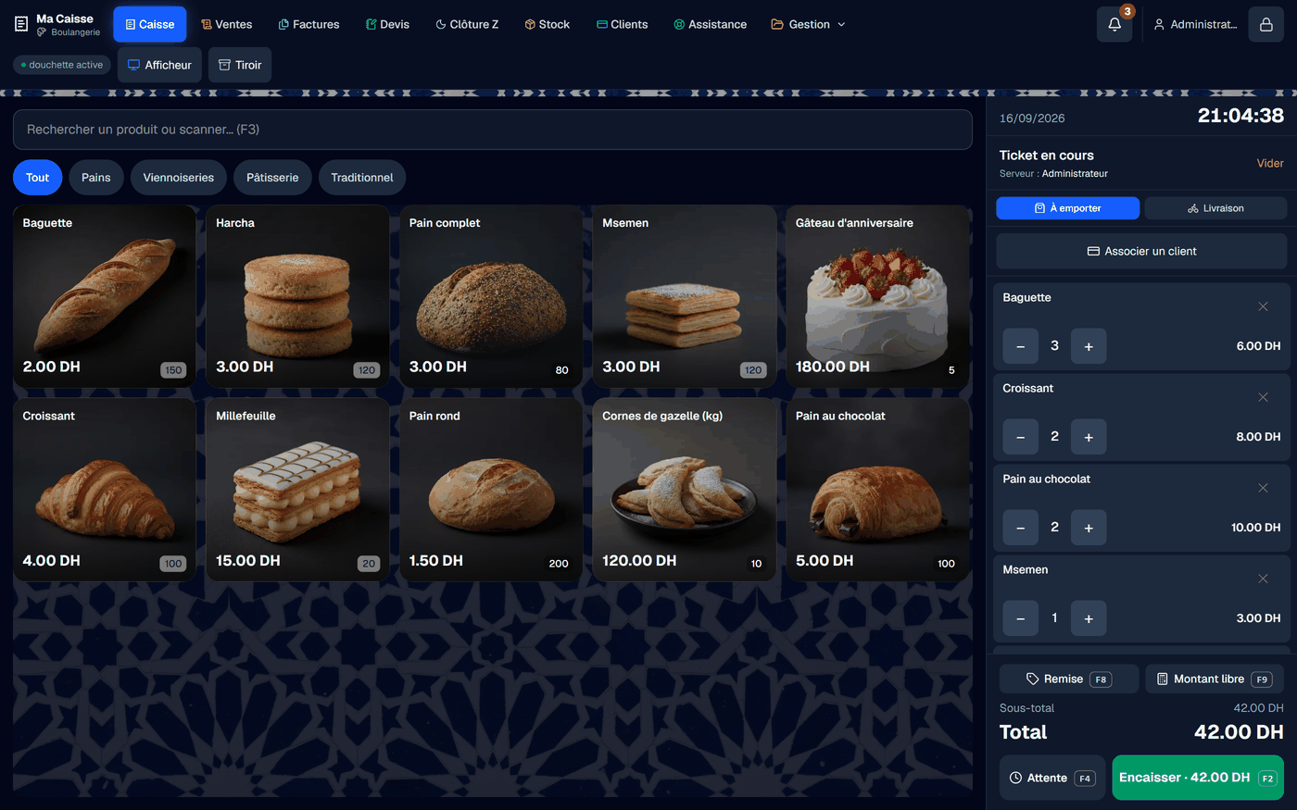Screen dimensions: 1297x810
Task: Apply a Remise discount
Action: (x=1069, y=679)
